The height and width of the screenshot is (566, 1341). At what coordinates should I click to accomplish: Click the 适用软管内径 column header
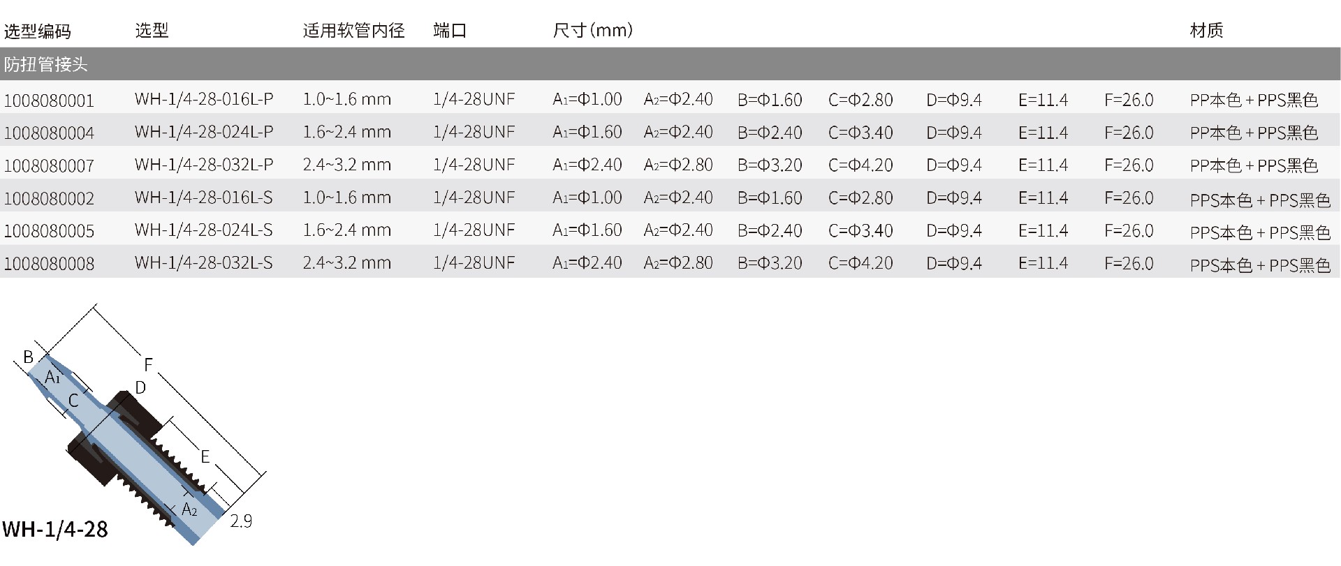coord(353,31)
